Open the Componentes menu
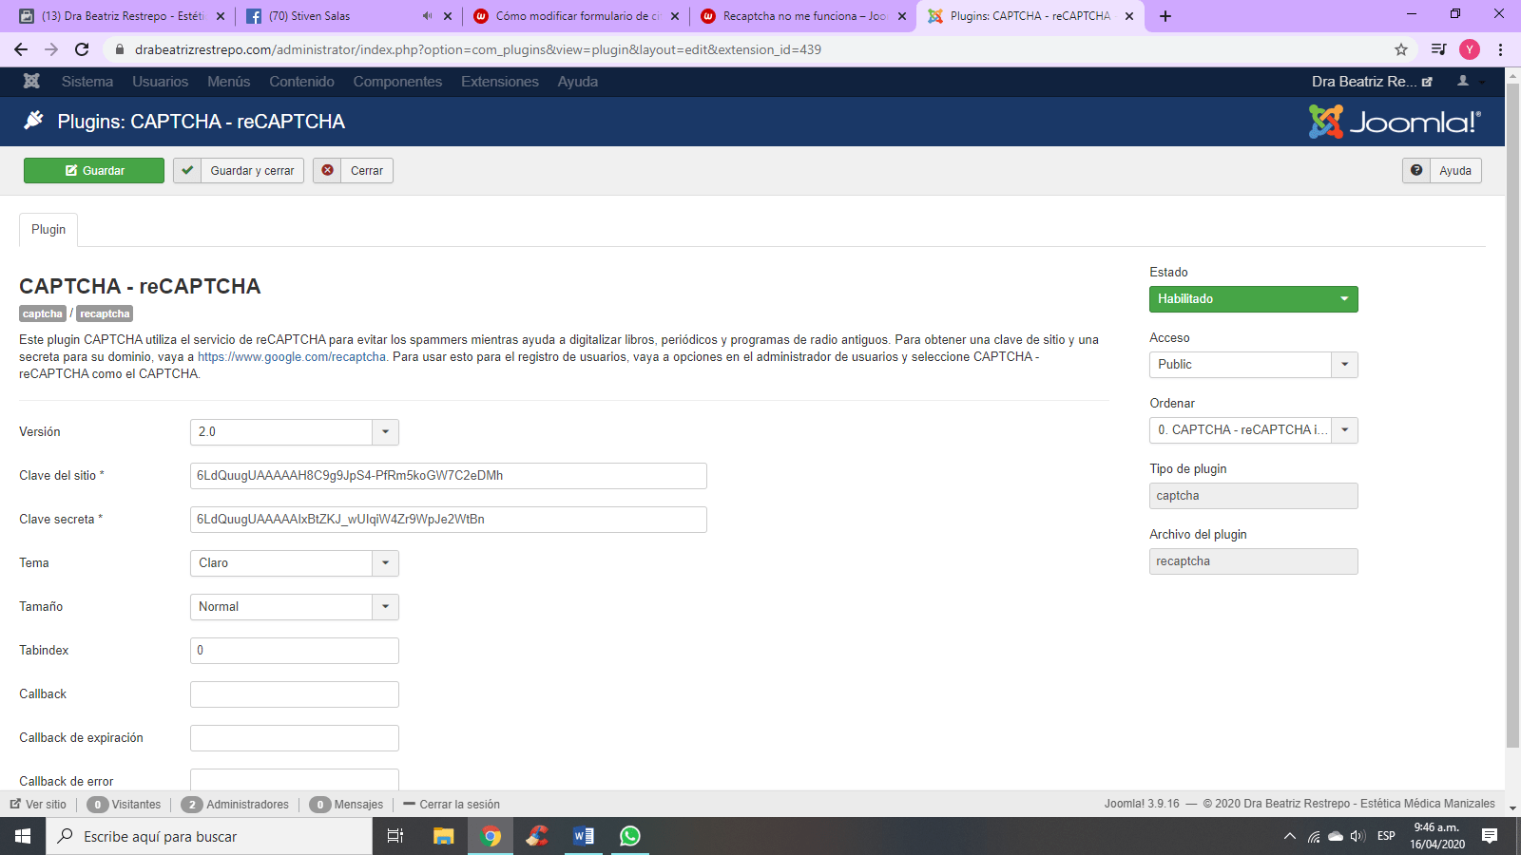Viewport: 1521px width, 855px height. tap(397, 82)
